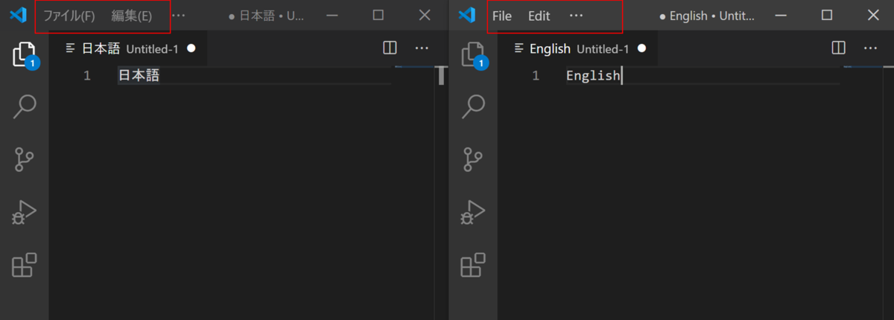Open the Edit menu in English window
Viewport: 894px width, 320px height.
[x=539, y=16]
